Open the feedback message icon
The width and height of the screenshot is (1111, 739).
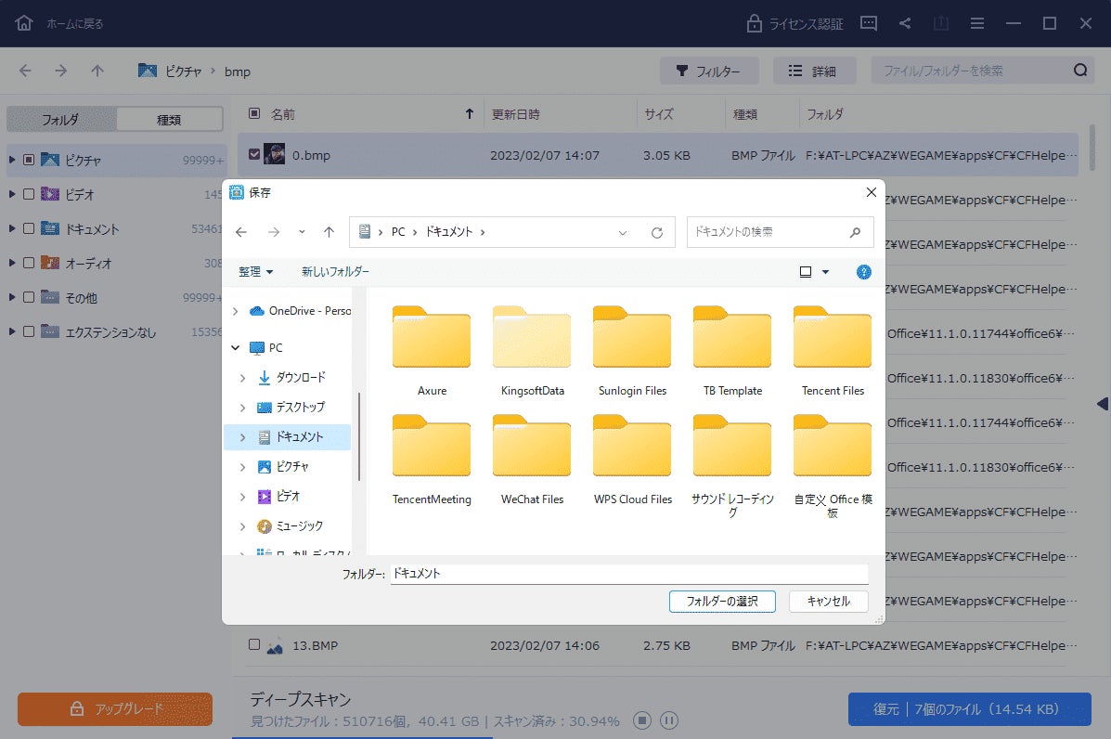pyautogui.click(x=869, y=23)
